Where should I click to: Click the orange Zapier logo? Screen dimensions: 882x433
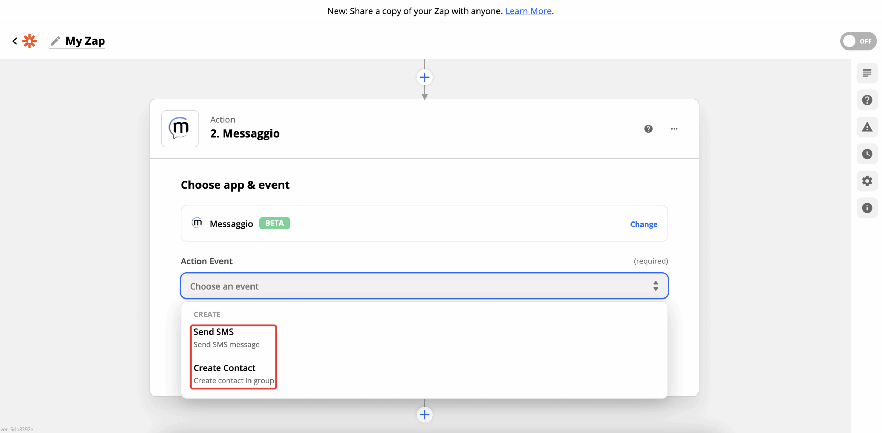[x=30, y=41]
